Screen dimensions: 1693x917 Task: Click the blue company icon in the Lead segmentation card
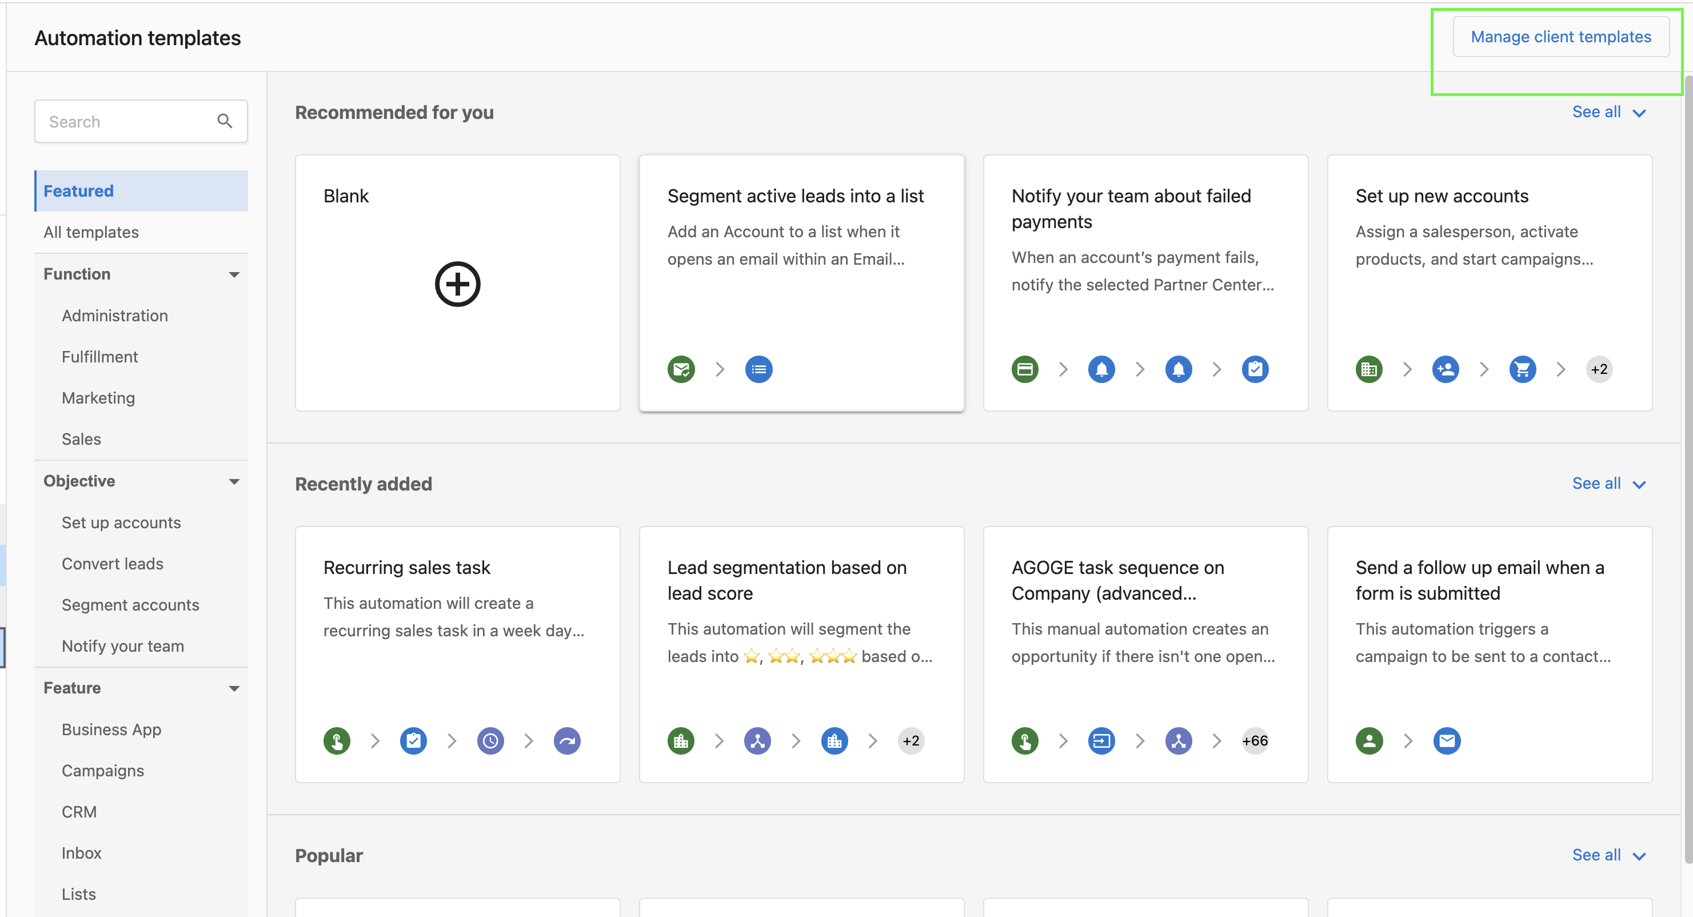point(834,740)
